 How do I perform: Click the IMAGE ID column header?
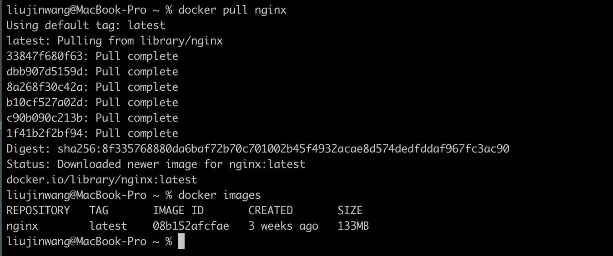pyautogui.click(x=178, y=210)
